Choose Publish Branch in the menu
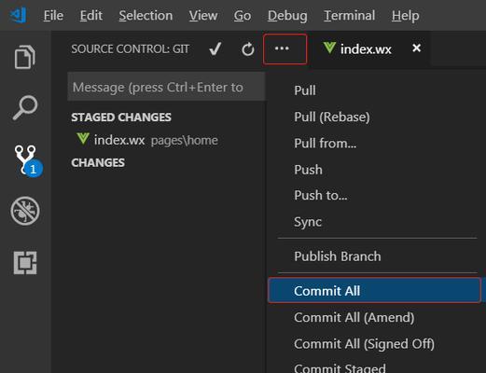Screen dimensions: 486x373 [338, 256]
